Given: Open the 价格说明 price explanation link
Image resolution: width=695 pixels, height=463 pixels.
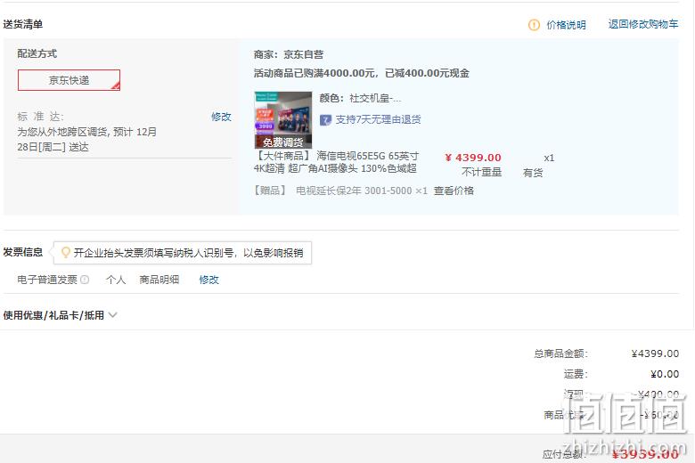Looking at the screenshot, I should coord(566,25).
